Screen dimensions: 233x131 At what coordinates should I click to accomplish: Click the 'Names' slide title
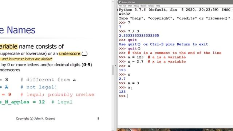pyautogui.click(x=21, y=30)
